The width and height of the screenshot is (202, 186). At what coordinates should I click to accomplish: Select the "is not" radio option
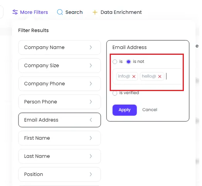129,62
